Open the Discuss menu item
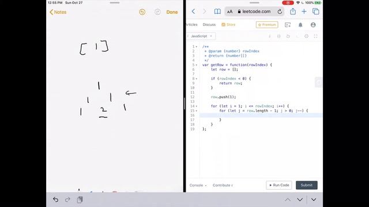Image resolution: width=369 pixels, height=207 pixels. click(x=209, y=24)
